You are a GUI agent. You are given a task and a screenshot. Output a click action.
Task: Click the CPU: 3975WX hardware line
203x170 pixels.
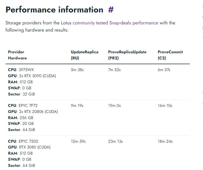21,70
